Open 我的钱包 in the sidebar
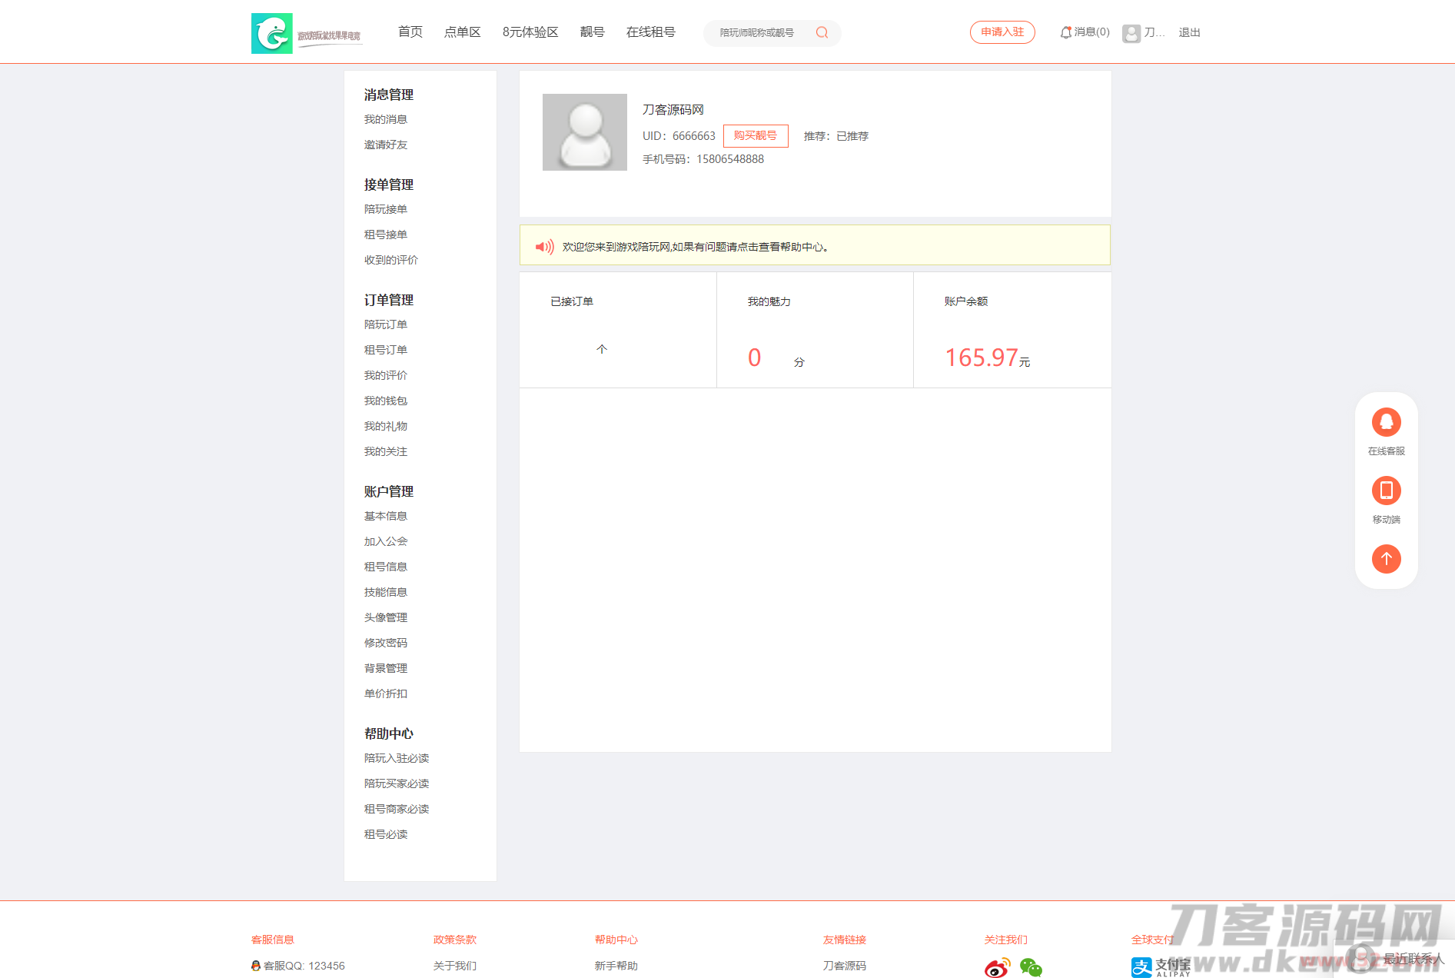 point(385,401)
